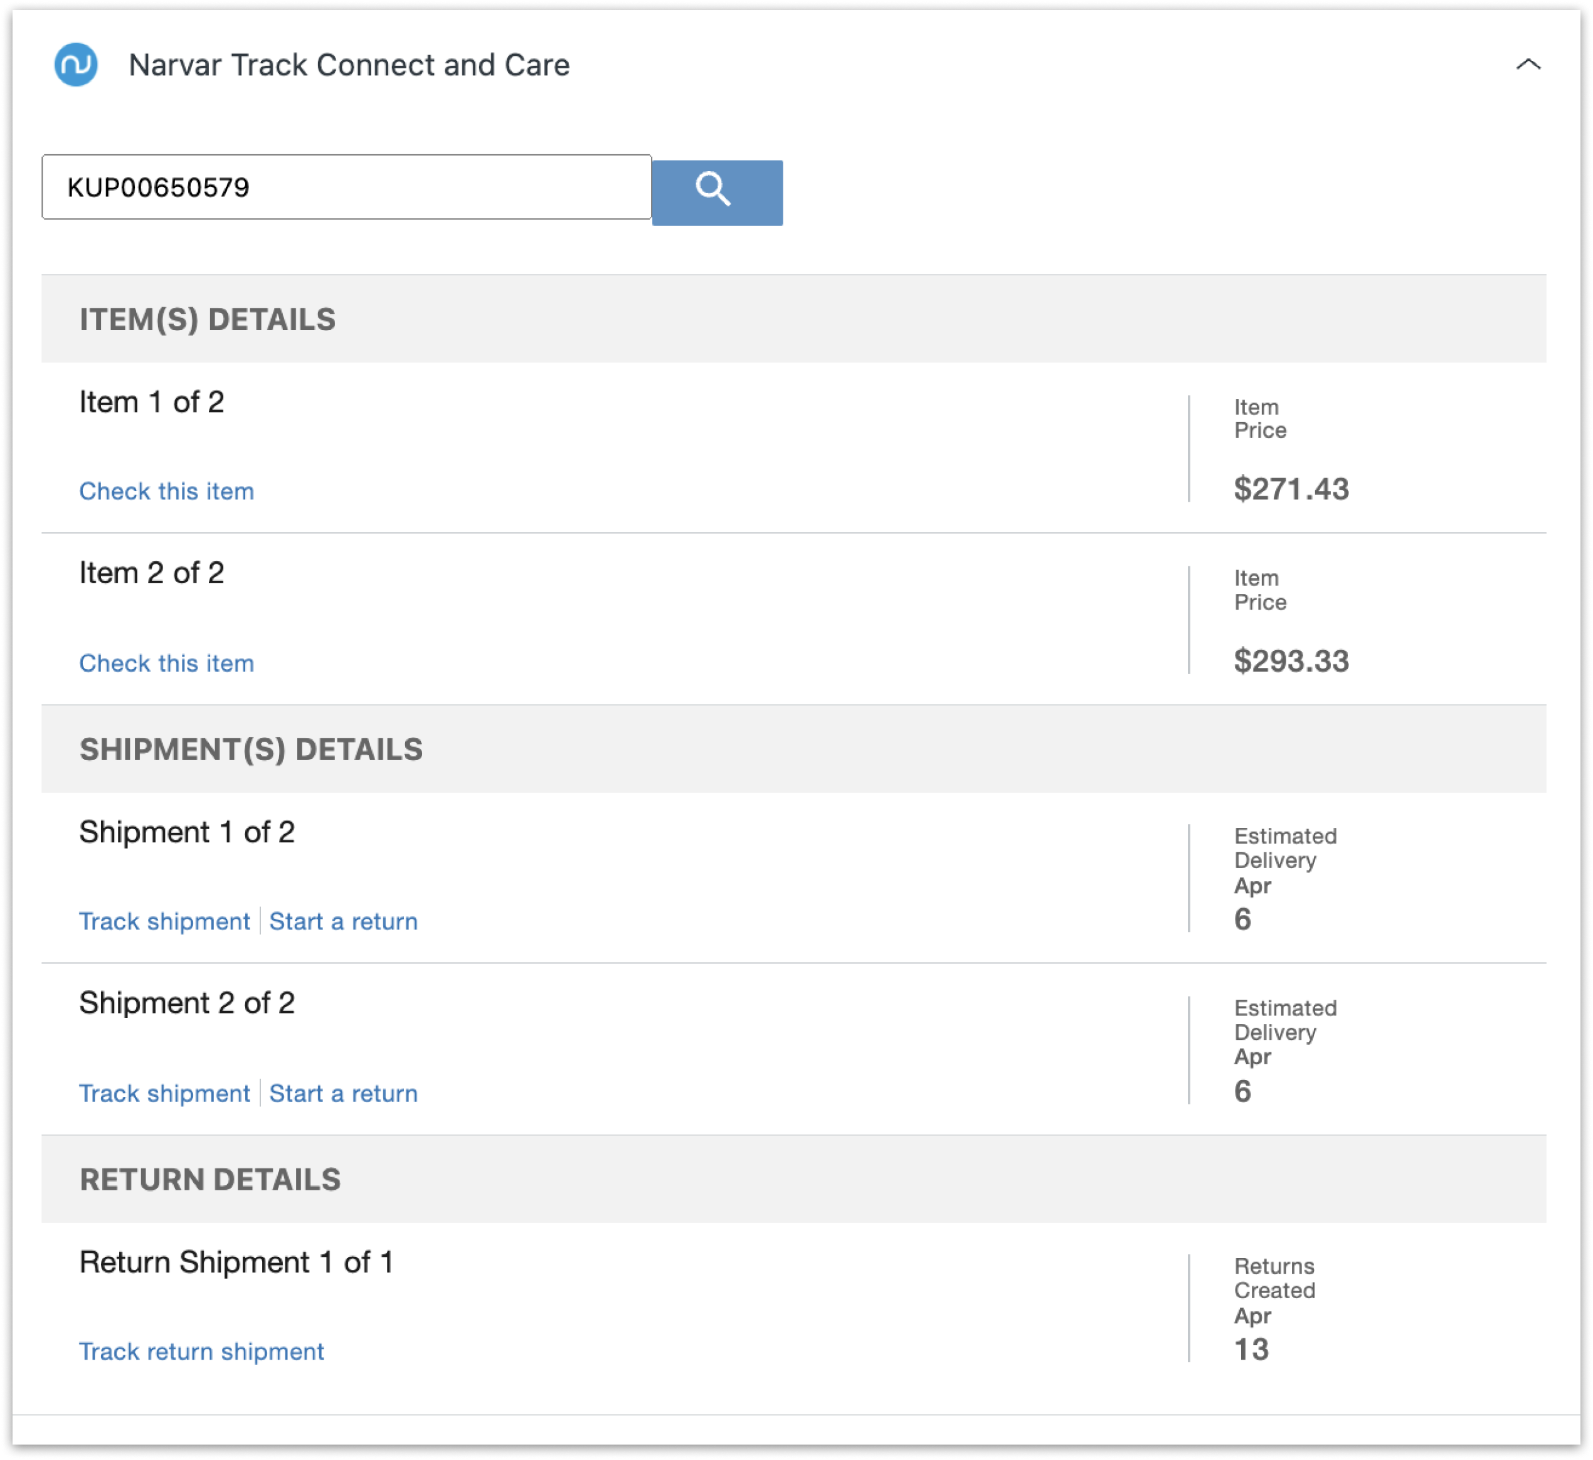The width and height of the screenshot is (1593, 1460).
Task: Open Check this item for Item 2
Action: point(167,664)
